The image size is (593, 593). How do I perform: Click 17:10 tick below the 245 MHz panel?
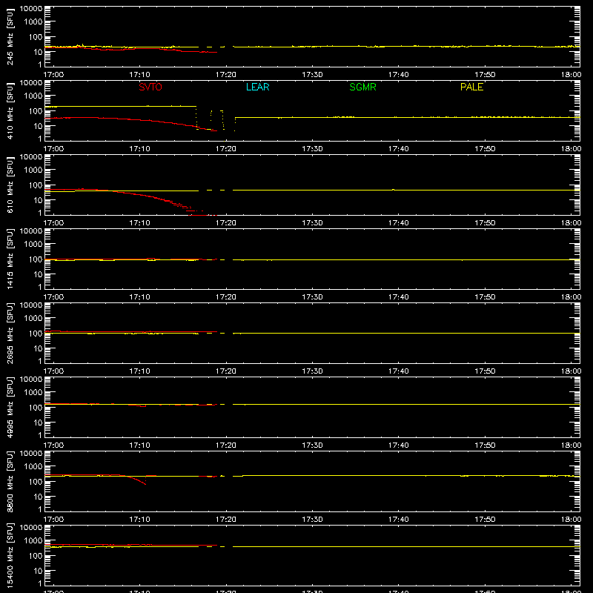(139, 75)
